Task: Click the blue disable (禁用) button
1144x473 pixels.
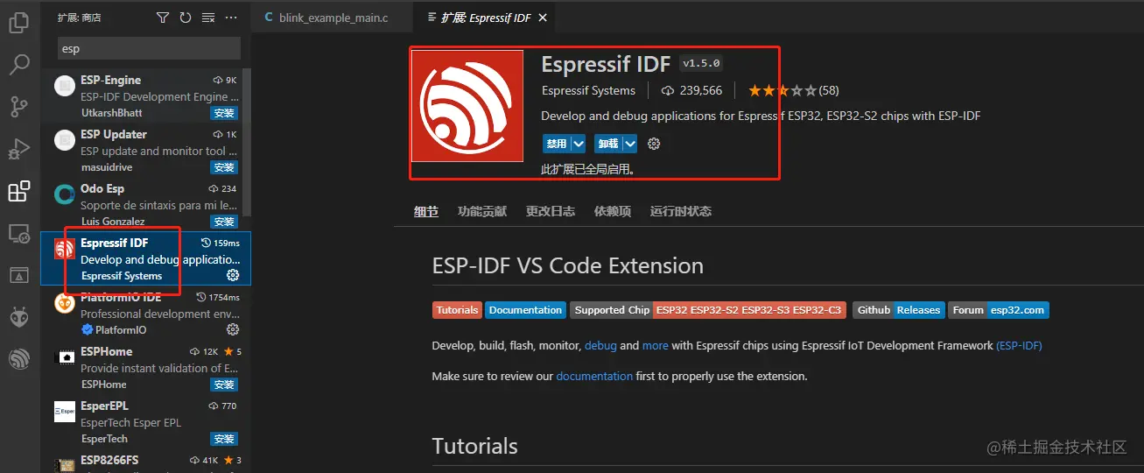Action: [557, 144]
